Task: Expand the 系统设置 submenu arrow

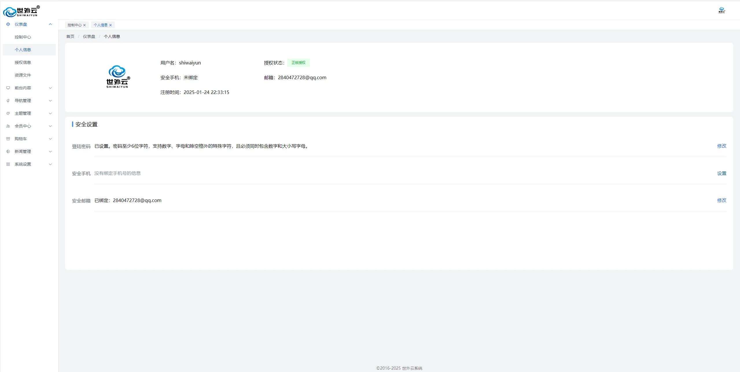Action: (50, 164)
